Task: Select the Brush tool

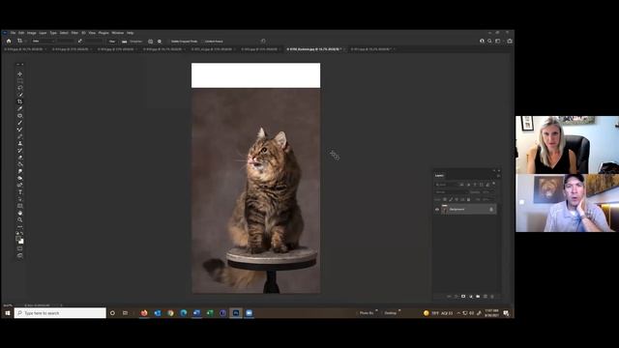Action: (x=19, y=123)
